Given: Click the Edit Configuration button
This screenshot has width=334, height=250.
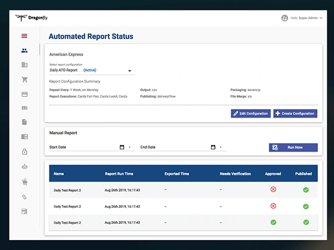Looking at the screenshot, I should (x=250, y=113).
